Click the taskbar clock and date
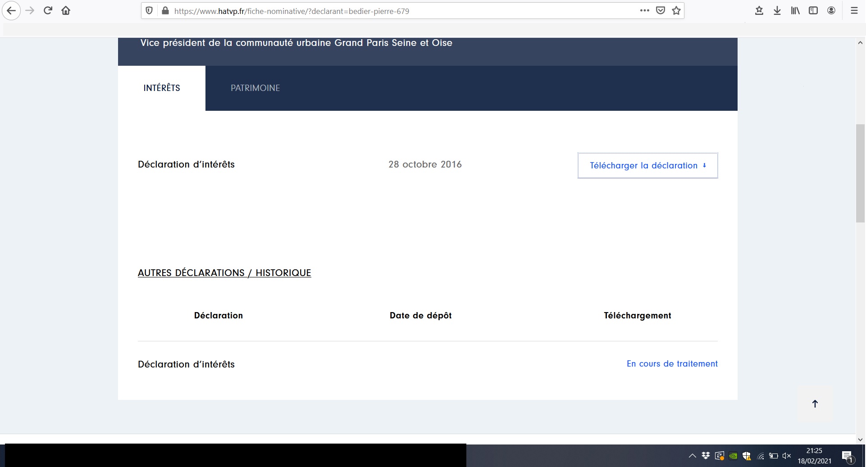The height and width of the screenshot is (467, 866). (814, 456)
